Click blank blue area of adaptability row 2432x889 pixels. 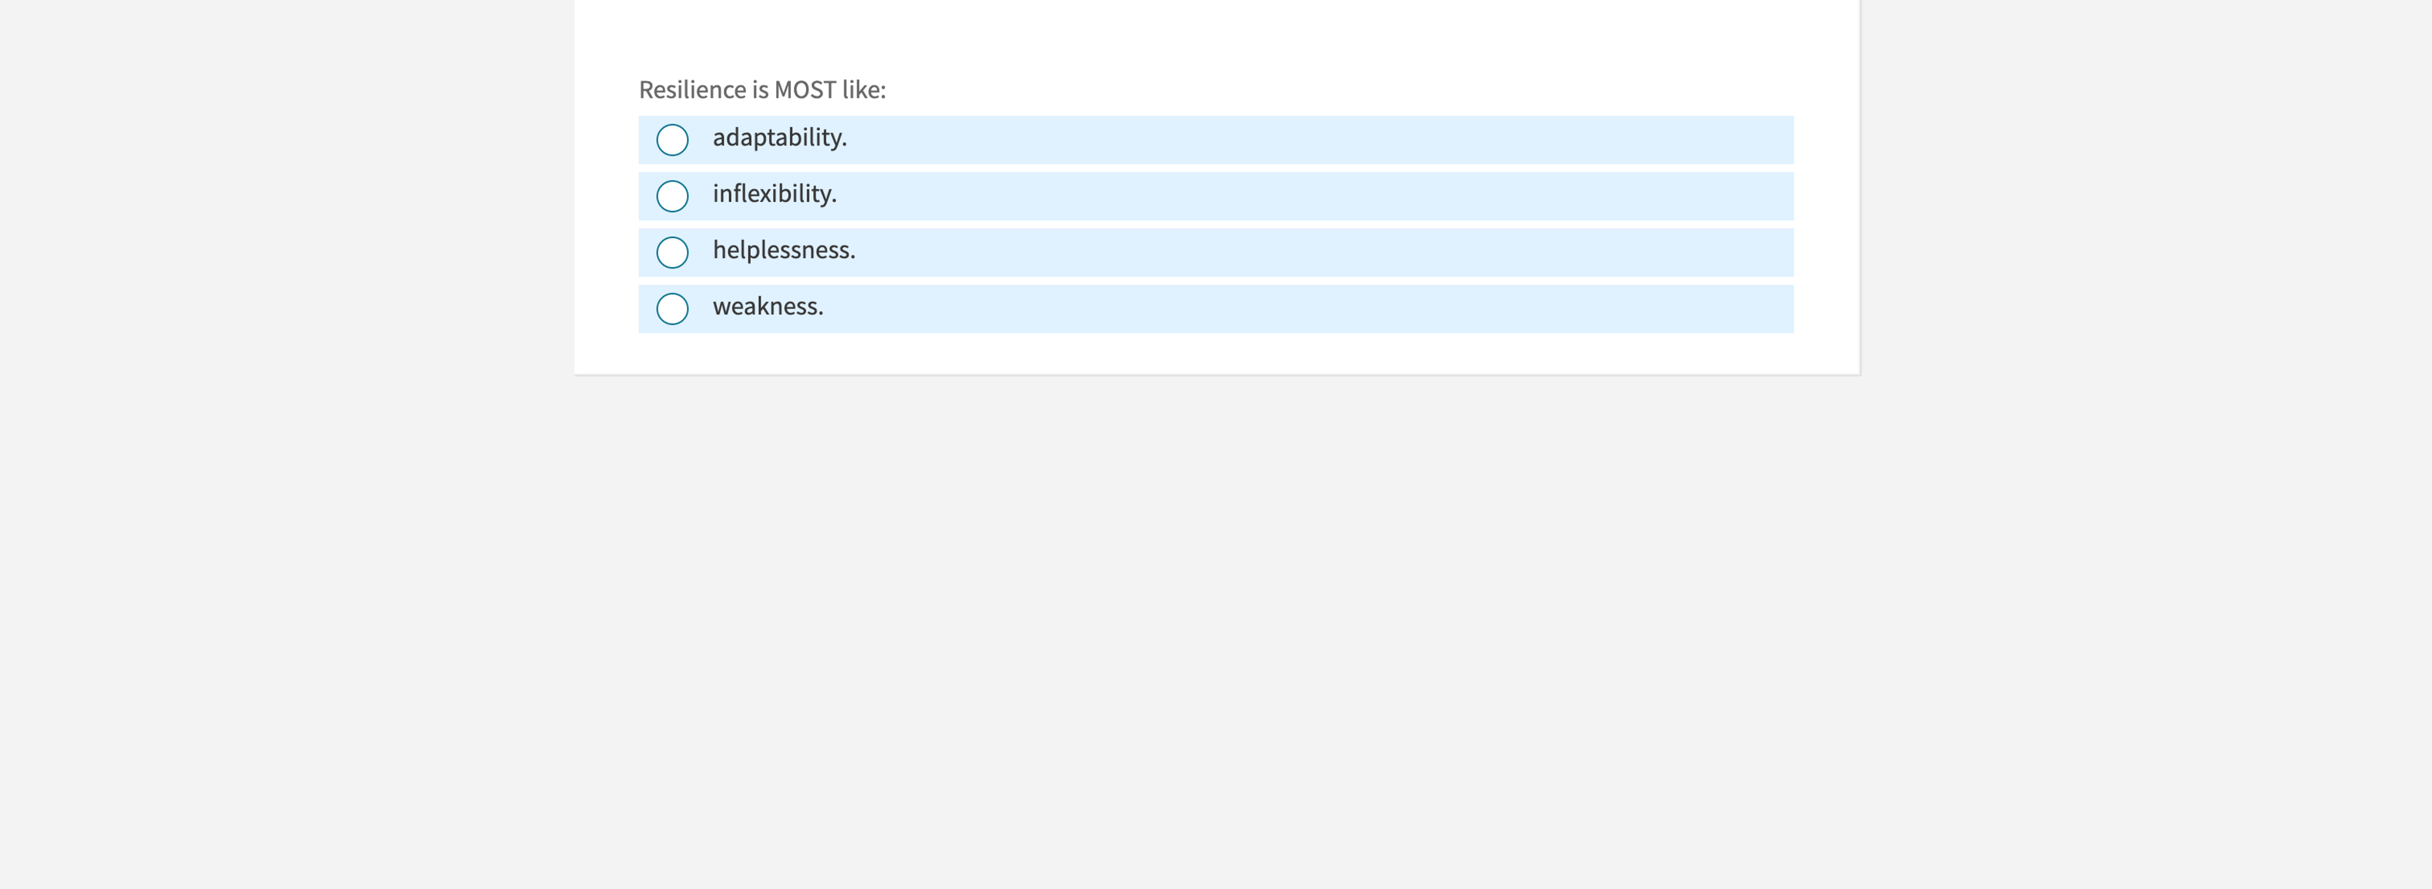1322,140
